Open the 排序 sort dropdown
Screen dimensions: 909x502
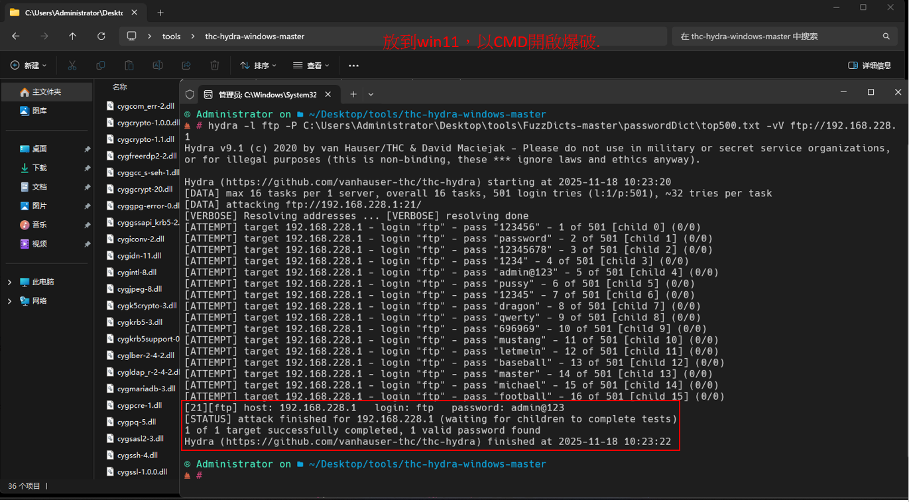[258, 66]
